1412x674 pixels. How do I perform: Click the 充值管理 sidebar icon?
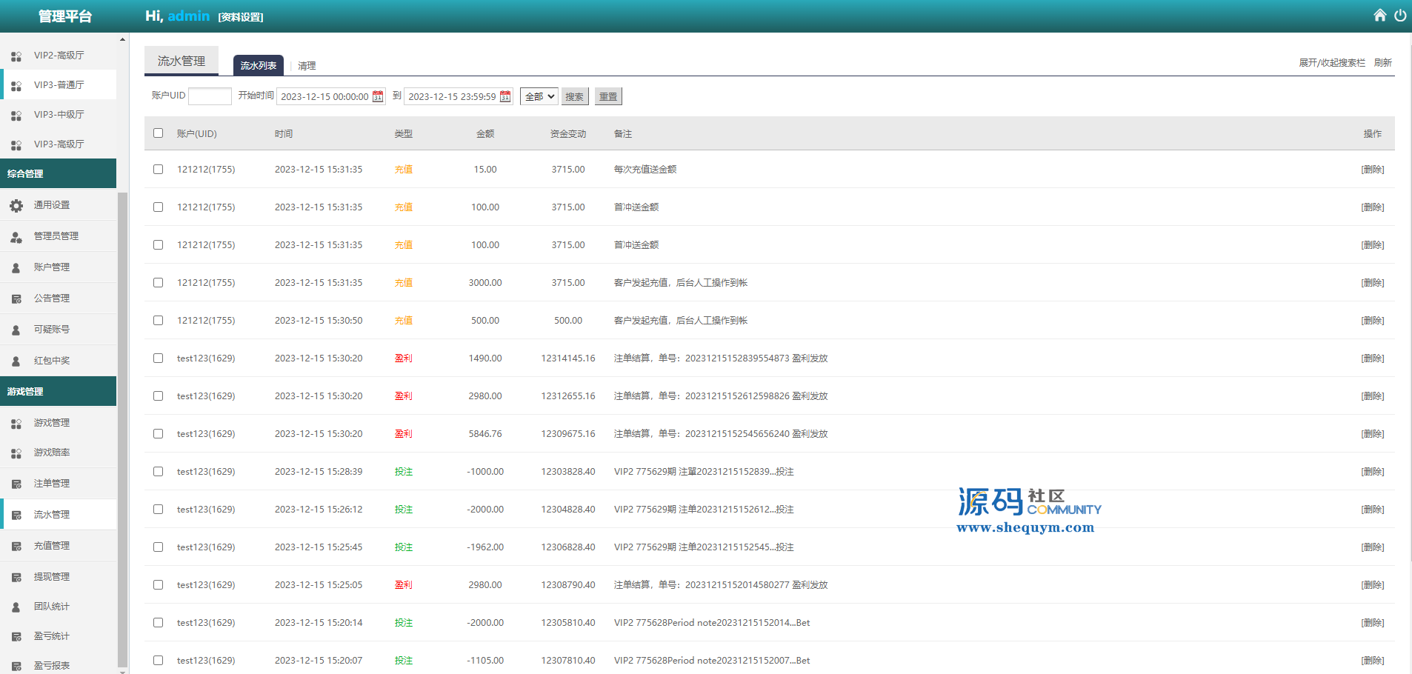(16, 547)
